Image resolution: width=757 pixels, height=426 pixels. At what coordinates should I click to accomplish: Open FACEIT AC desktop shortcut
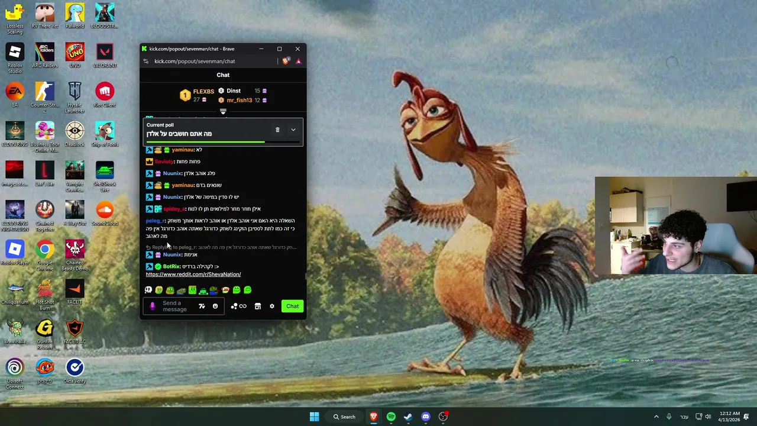75,331
